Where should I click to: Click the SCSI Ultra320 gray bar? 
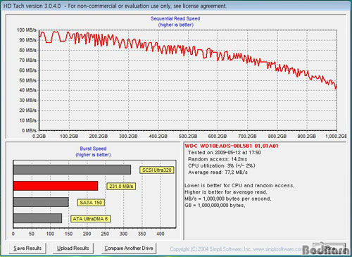click(x=72, y=170)
